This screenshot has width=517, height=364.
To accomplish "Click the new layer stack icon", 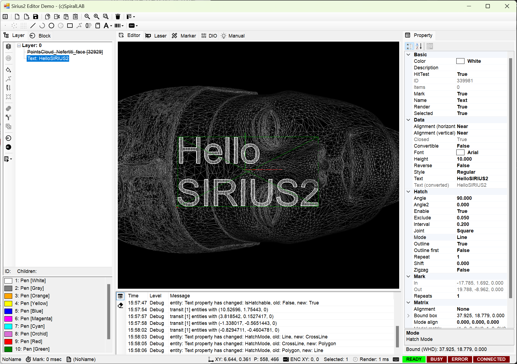I will 8,46.
